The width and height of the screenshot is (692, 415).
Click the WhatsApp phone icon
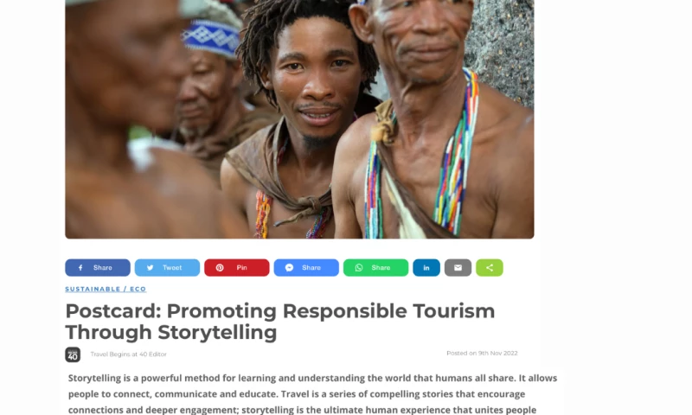point(359,268)
